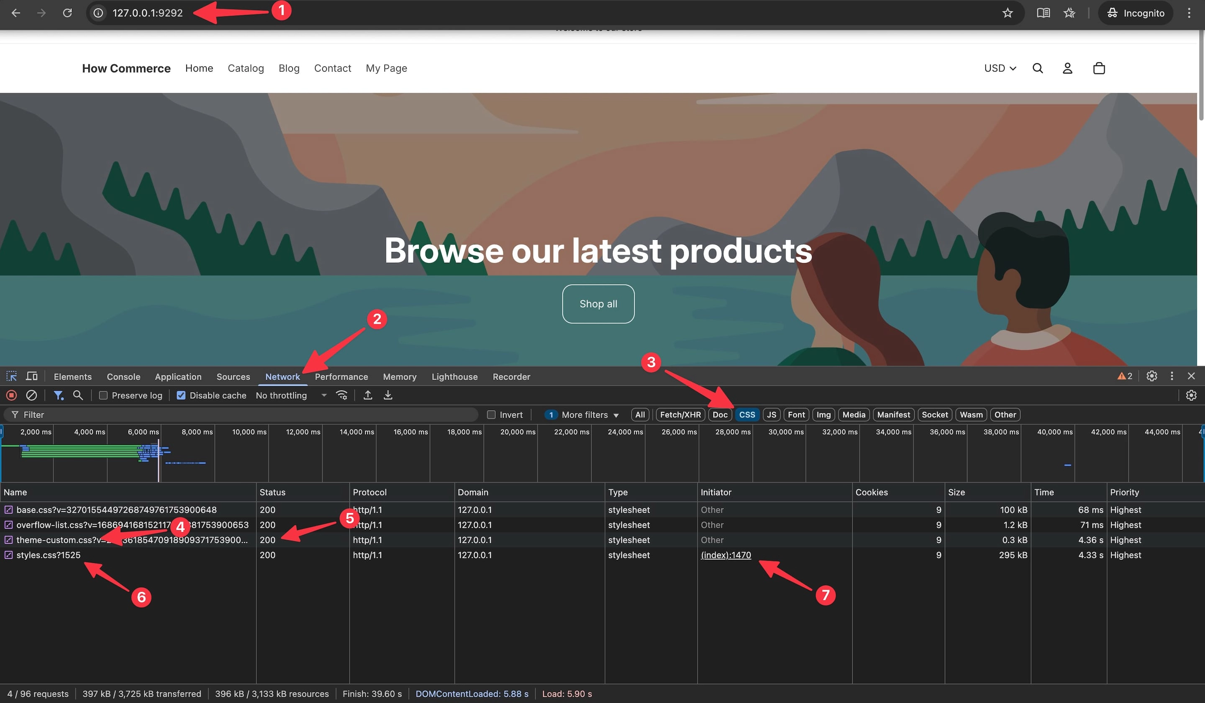The image size is (1205, 703).
Task: Click How Commerce store logo
Action: coord(126,68)
